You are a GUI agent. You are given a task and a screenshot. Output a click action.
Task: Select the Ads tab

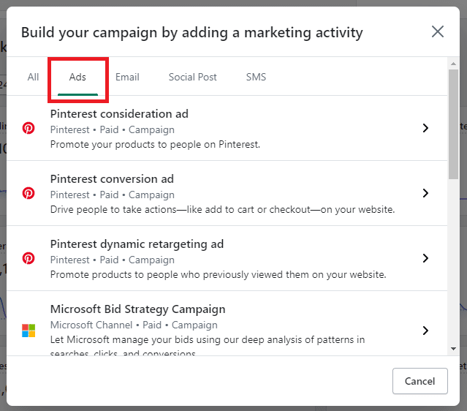(77, 77)
